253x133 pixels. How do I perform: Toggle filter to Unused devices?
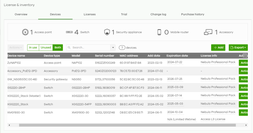point(46,48)
